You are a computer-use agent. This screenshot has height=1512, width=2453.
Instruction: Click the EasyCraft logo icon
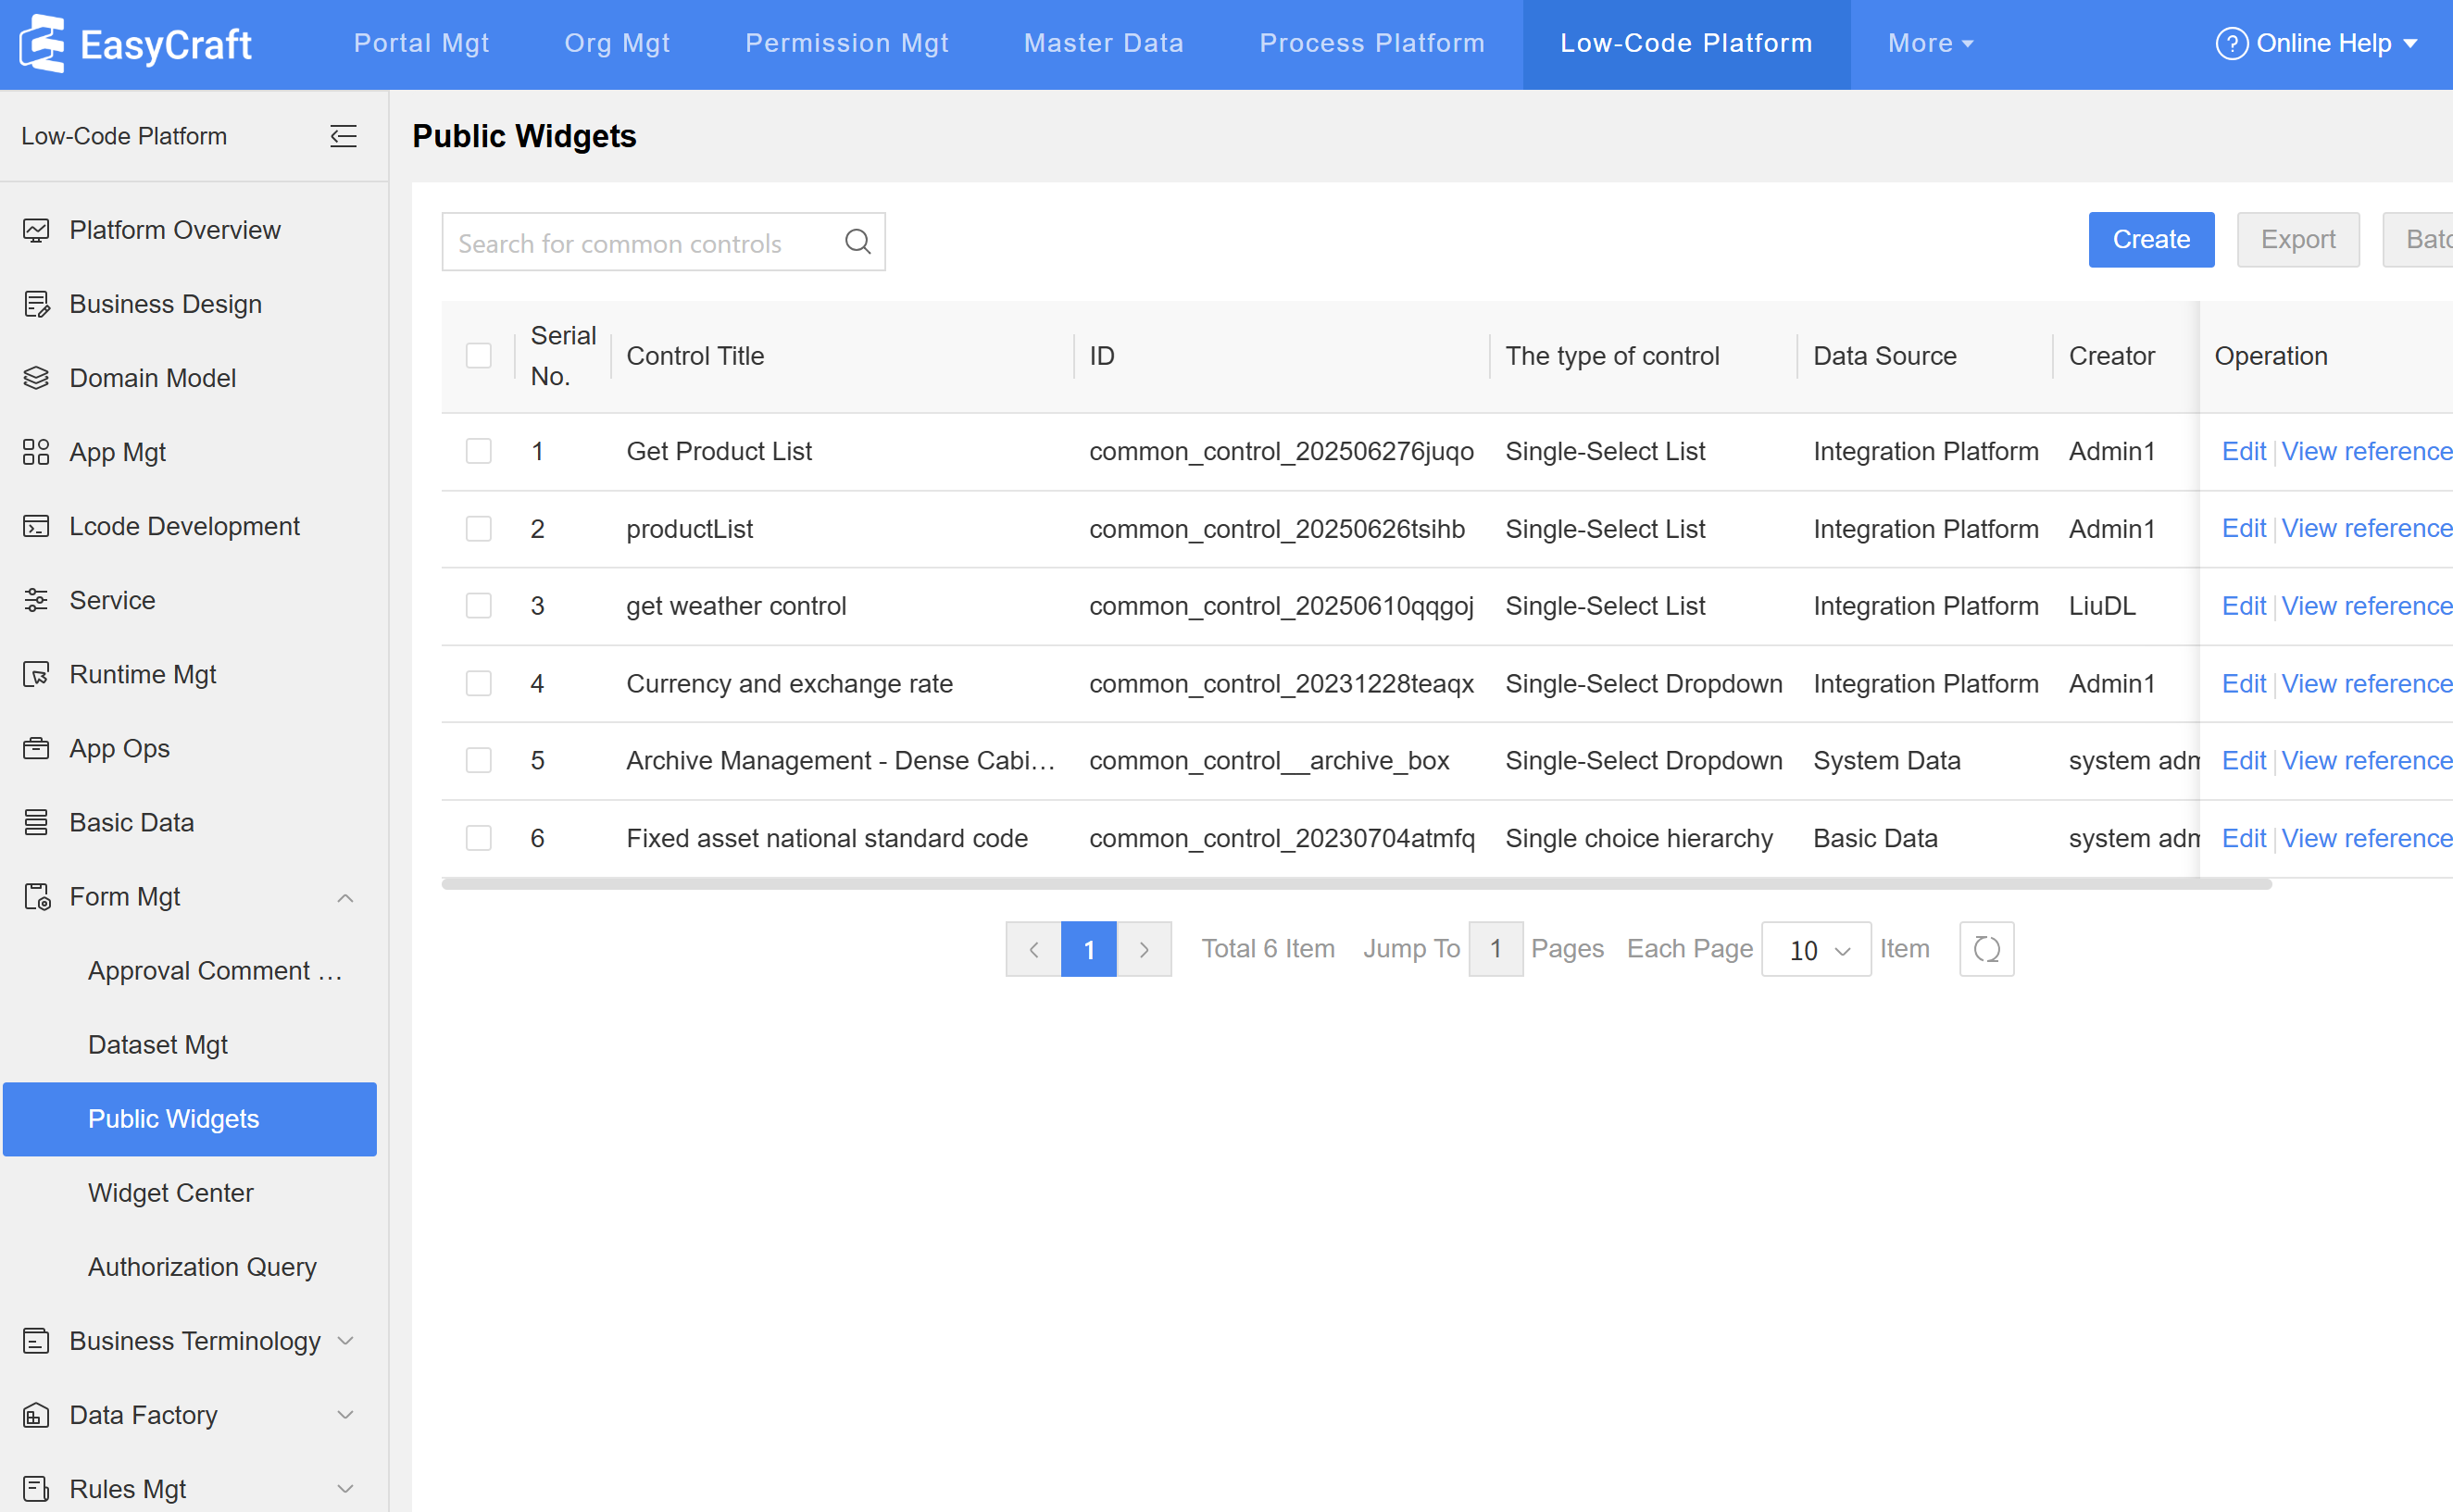(42, 43)
